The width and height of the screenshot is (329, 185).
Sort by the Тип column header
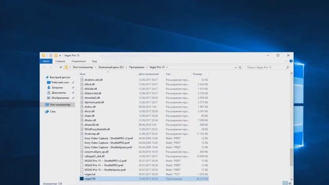168,74
